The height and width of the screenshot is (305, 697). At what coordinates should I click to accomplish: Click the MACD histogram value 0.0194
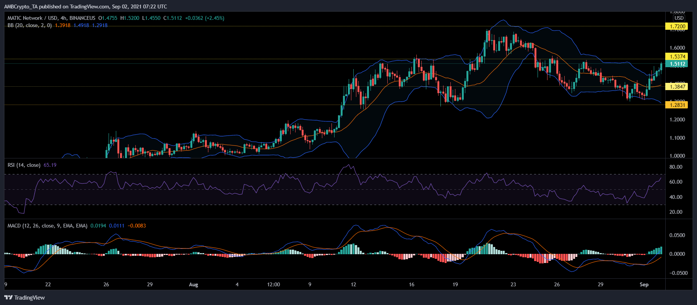point(98,226)
